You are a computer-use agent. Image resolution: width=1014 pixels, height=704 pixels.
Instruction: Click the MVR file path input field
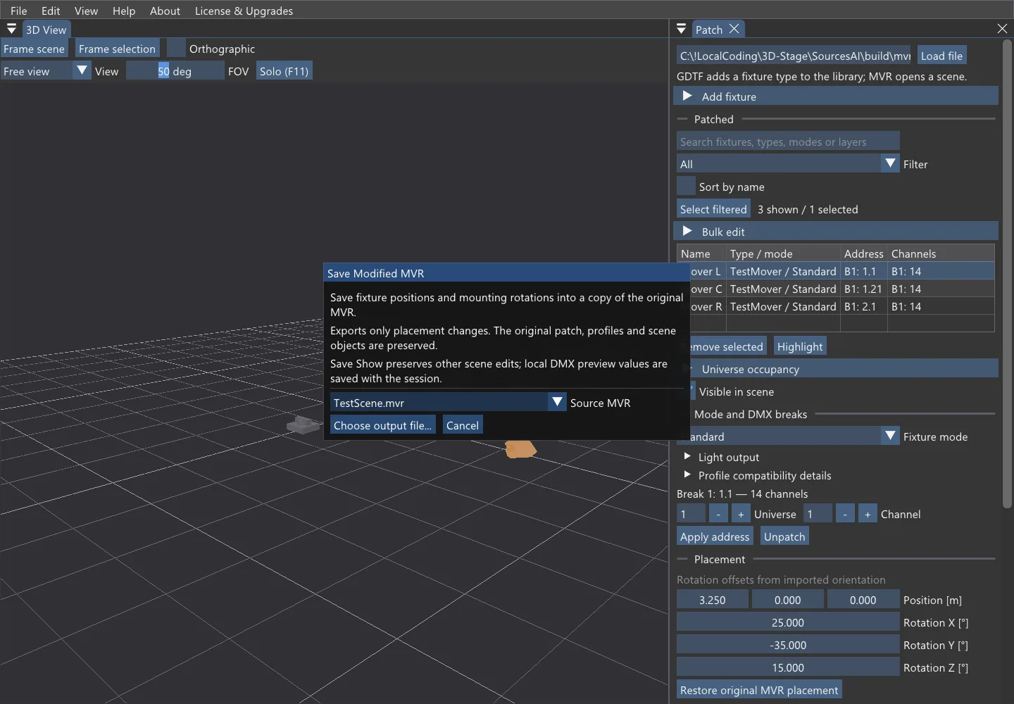click(x=794, y=56)
